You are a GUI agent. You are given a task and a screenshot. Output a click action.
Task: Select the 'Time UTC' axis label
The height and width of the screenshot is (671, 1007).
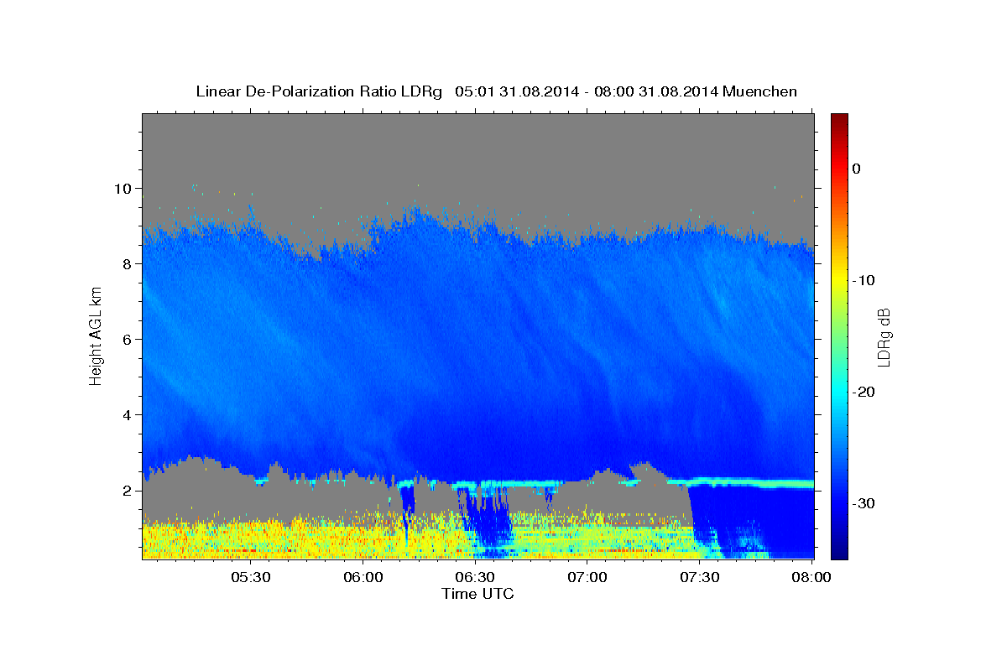pos(477,594)
